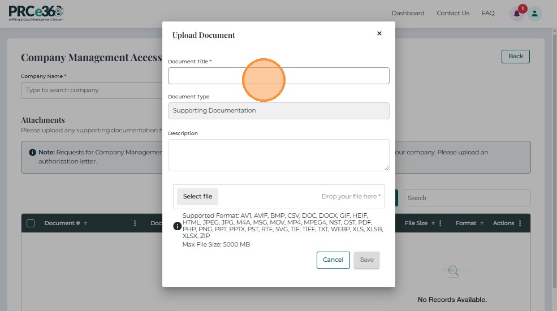Focus the Document Title field
557x311 pixels.
click(278, 76)
